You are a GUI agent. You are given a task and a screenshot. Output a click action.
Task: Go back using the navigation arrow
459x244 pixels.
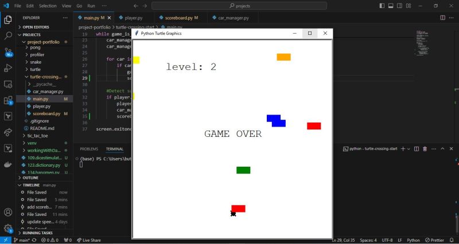click(x=135, y=6)
